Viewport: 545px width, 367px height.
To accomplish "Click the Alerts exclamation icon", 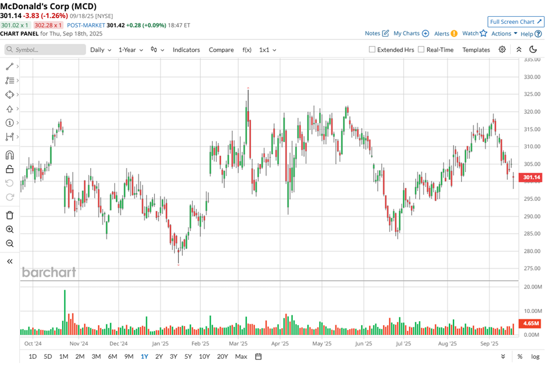I will 454,34.
